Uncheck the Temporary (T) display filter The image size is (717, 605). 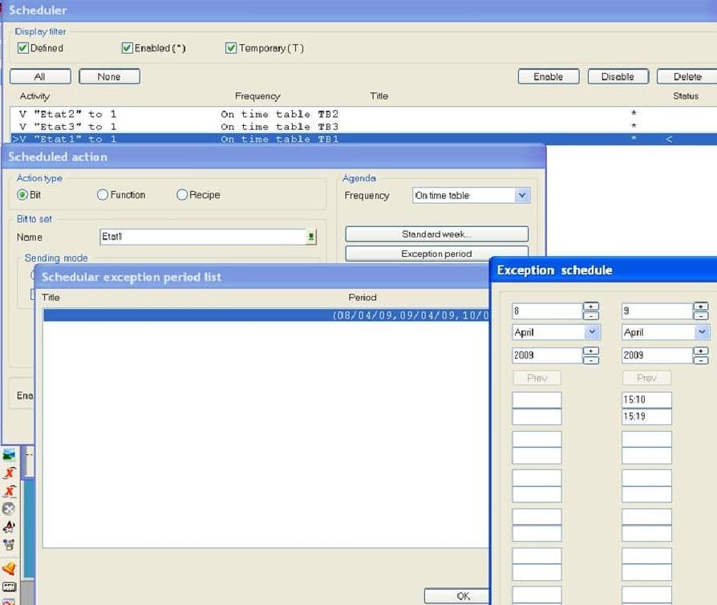click(230, 48)
